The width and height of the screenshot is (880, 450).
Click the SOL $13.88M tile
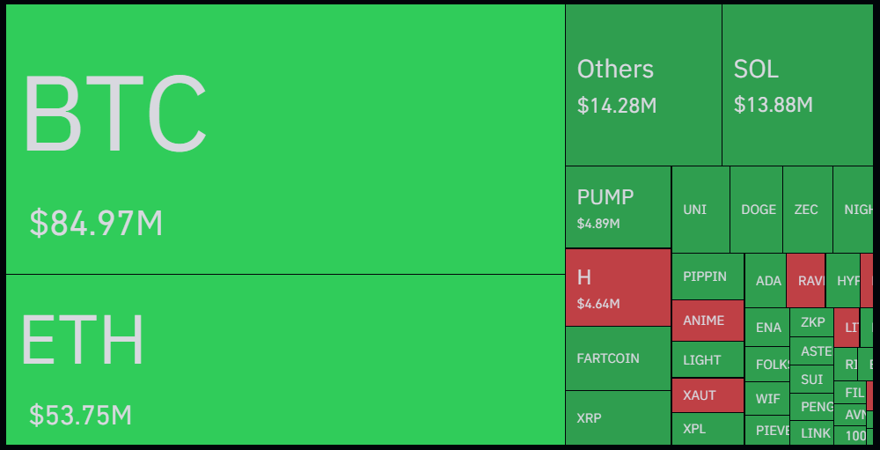click(797, 85)
